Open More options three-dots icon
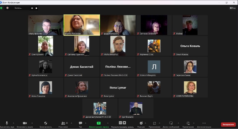 pyautogui.click(x=204, y=123)
